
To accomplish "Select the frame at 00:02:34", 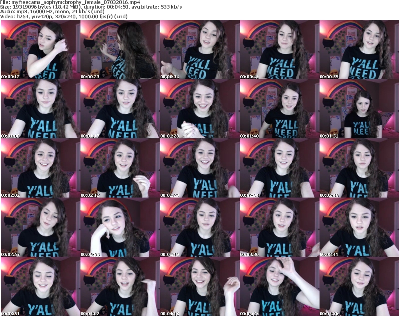I will [x=279, y=168].
